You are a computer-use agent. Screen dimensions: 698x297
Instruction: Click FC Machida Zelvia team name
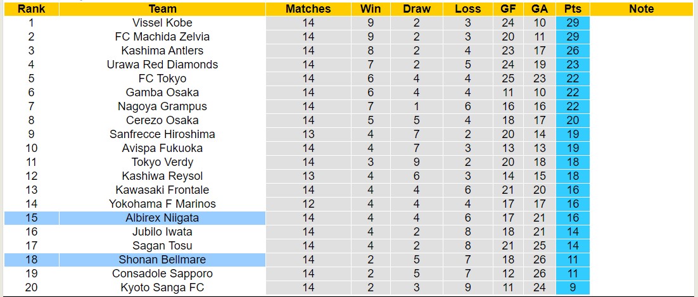coord(162,37)
